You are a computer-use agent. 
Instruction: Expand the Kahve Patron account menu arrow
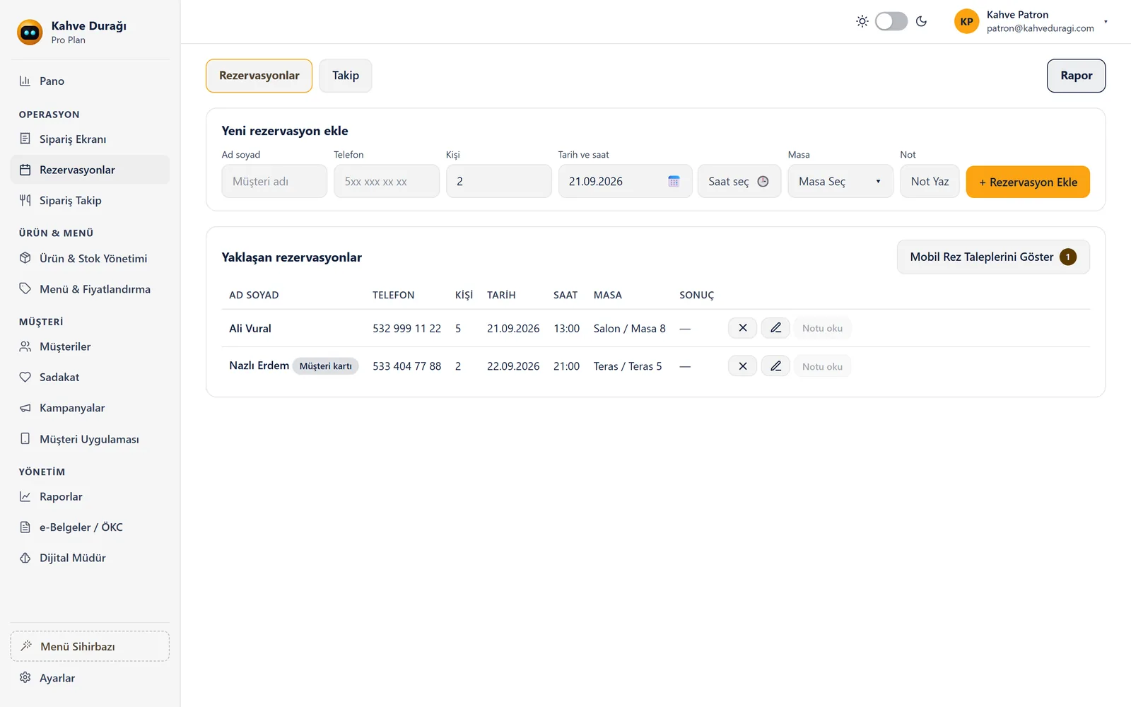pos(1106,21)
